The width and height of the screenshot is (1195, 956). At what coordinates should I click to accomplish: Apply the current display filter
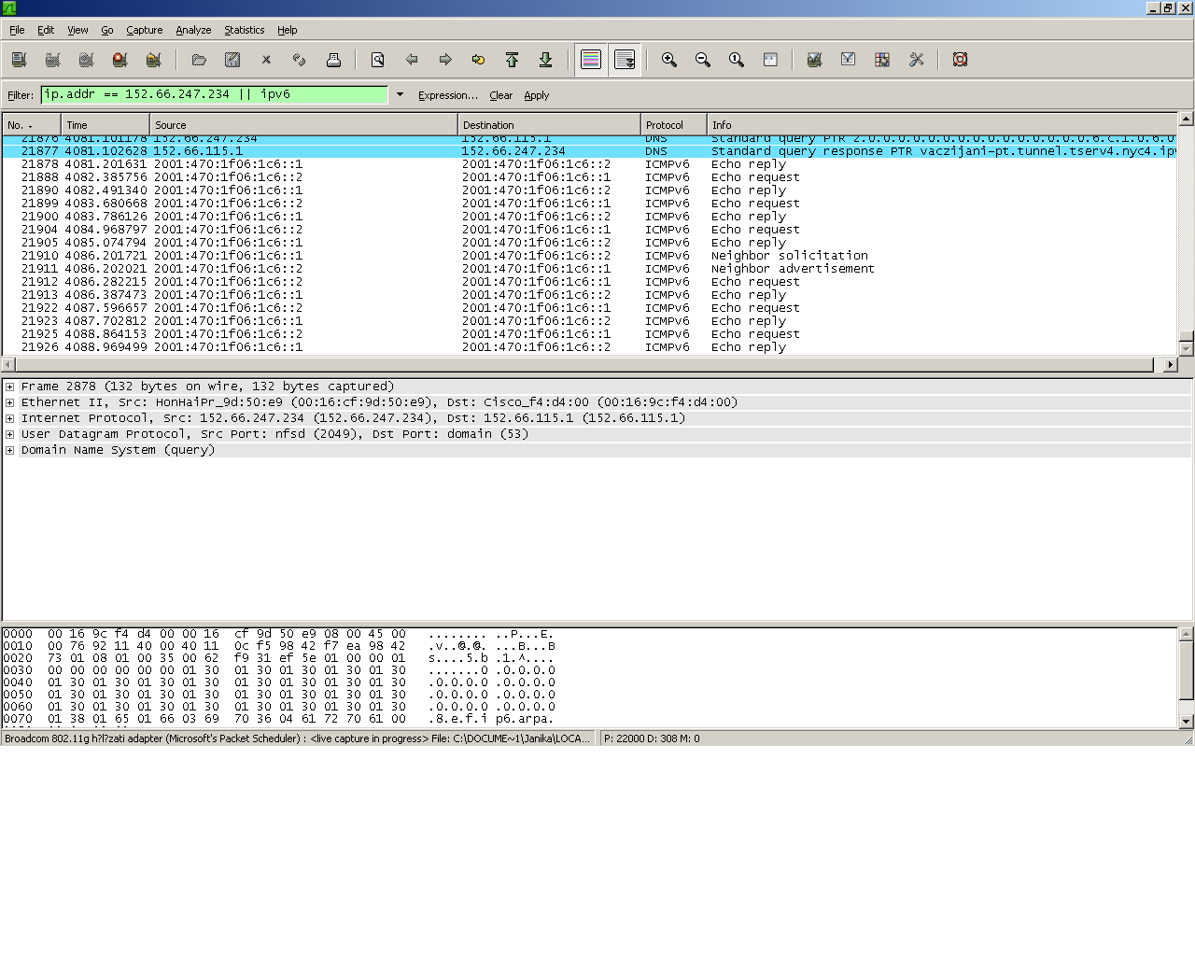(537, 94)
